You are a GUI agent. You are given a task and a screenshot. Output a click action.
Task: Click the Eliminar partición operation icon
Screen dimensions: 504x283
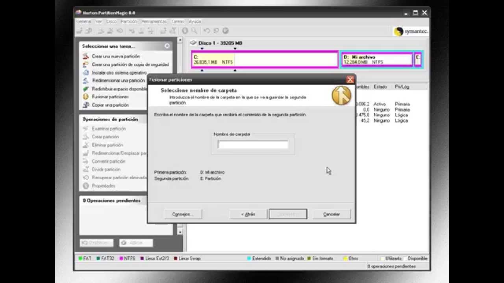(86, 145)
